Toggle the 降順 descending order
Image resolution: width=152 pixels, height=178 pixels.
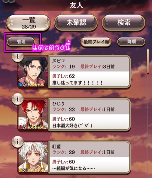(x=131, y=42)
